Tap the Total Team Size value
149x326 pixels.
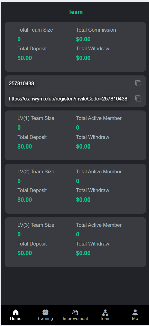(19, 39)
